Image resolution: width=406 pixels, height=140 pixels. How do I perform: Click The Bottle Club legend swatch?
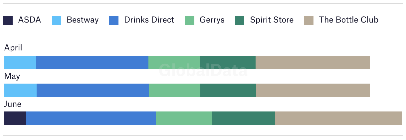pos(309,21)
